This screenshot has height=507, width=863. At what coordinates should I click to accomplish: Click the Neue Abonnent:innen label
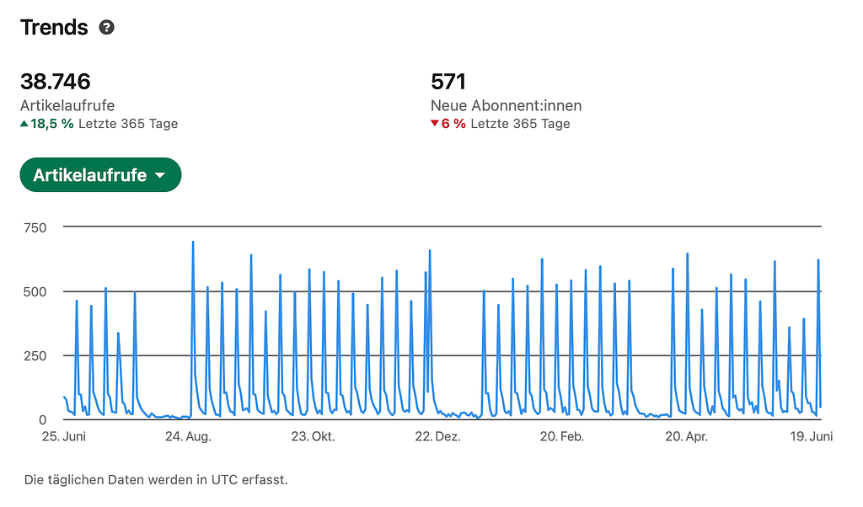coord(506,105)
